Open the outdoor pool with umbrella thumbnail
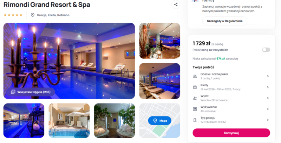This screenshot has height=143, width=281. click(69, 121)
